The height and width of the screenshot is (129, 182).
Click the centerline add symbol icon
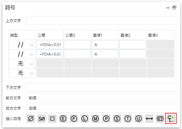pyautogui.click(x=171, y=119)
